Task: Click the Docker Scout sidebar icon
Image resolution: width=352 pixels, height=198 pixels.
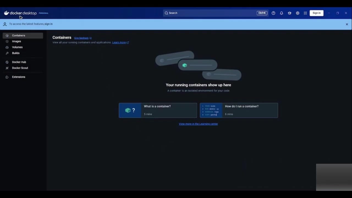Action: click(7, 68)
